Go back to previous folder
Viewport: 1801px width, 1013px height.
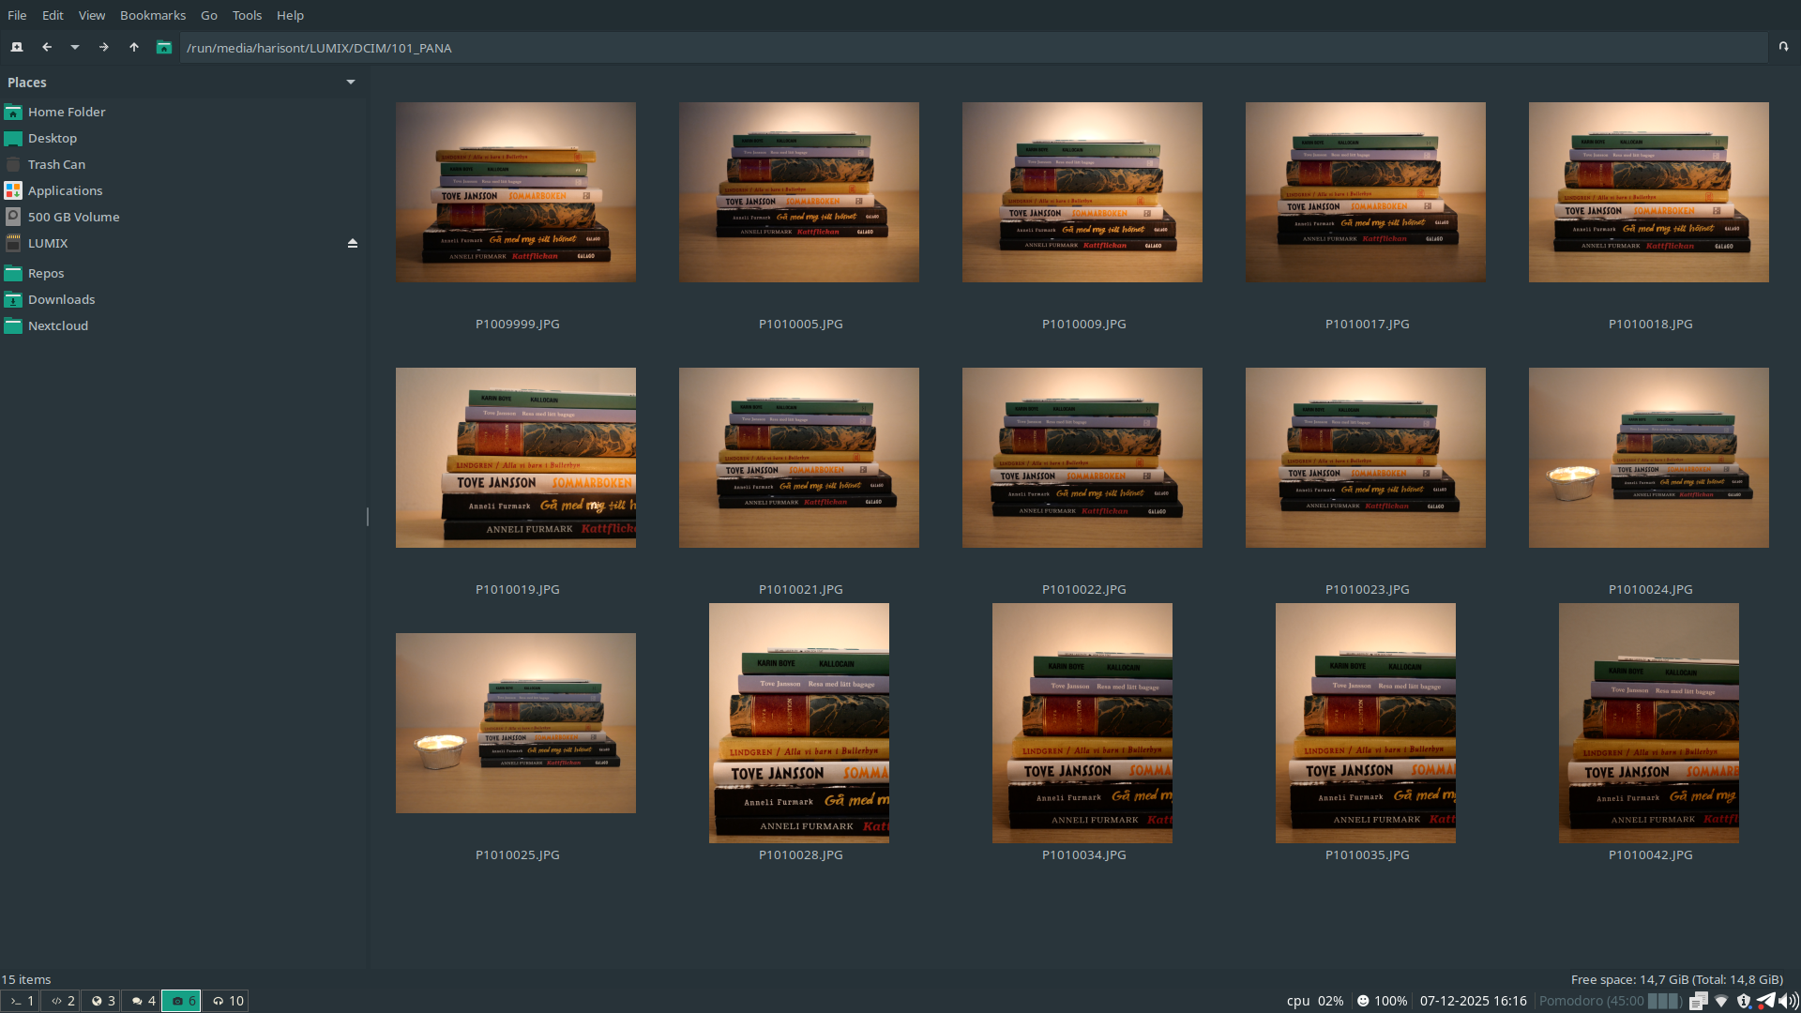pyautogui.click(x=47, y=47)
